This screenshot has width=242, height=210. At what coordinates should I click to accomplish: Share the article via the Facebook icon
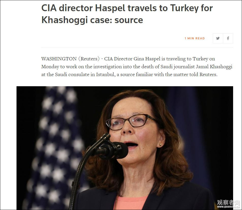228,38
